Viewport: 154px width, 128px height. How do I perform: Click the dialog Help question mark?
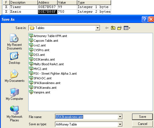[145, 19]
